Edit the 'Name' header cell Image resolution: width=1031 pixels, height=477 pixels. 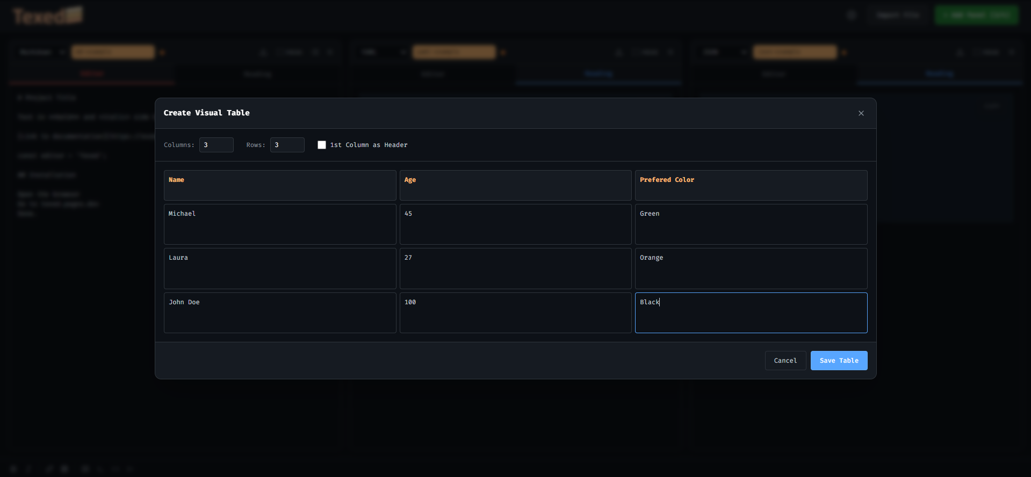[280, 185]
